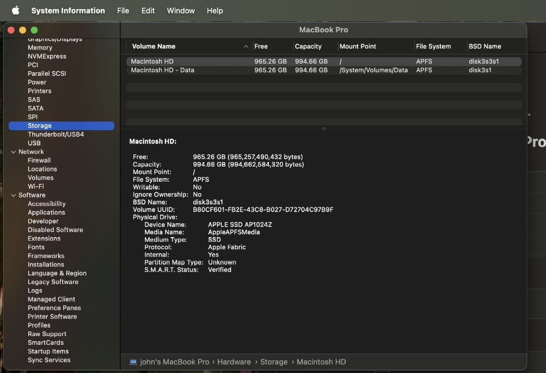Open the Window menu
Viewport: 546px width, 373px height.
click(x=180, y=11)
